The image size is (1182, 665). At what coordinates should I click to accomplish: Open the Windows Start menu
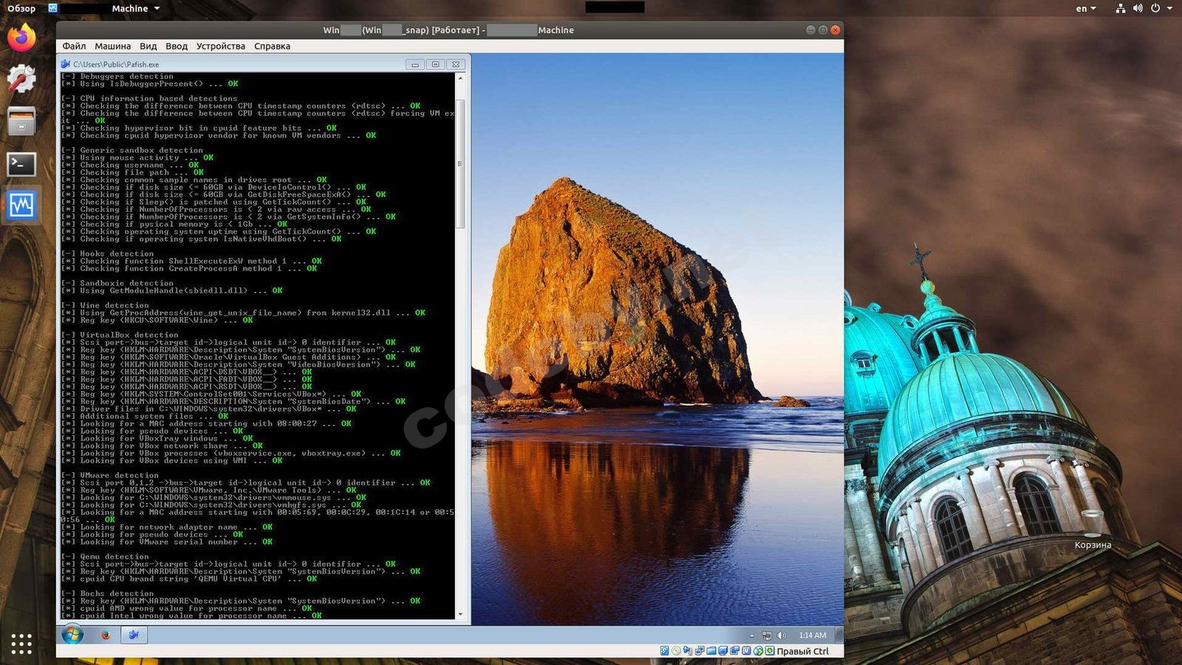(x=72, y=635)
